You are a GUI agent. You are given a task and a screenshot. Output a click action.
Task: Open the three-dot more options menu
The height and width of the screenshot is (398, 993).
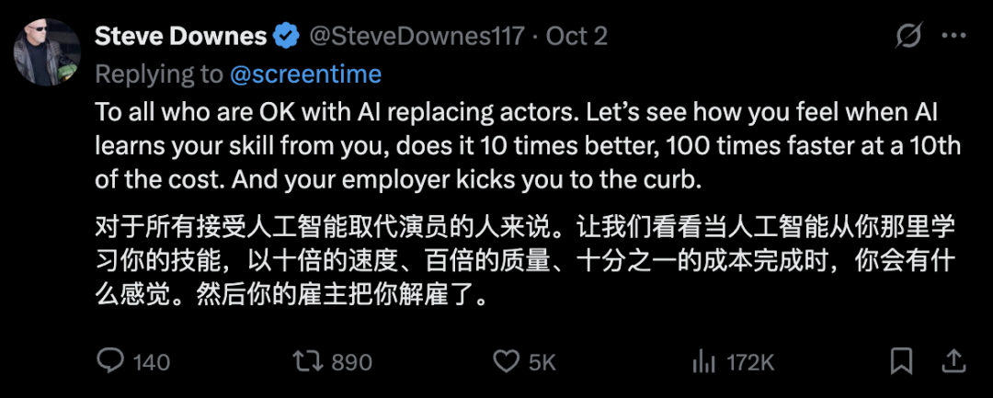[955, 37]
